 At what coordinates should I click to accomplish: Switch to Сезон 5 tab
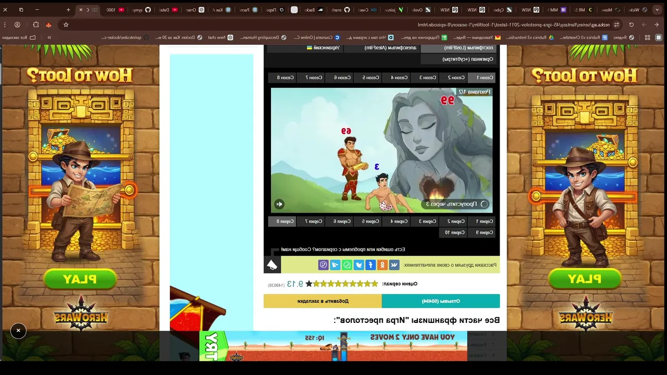368,78
